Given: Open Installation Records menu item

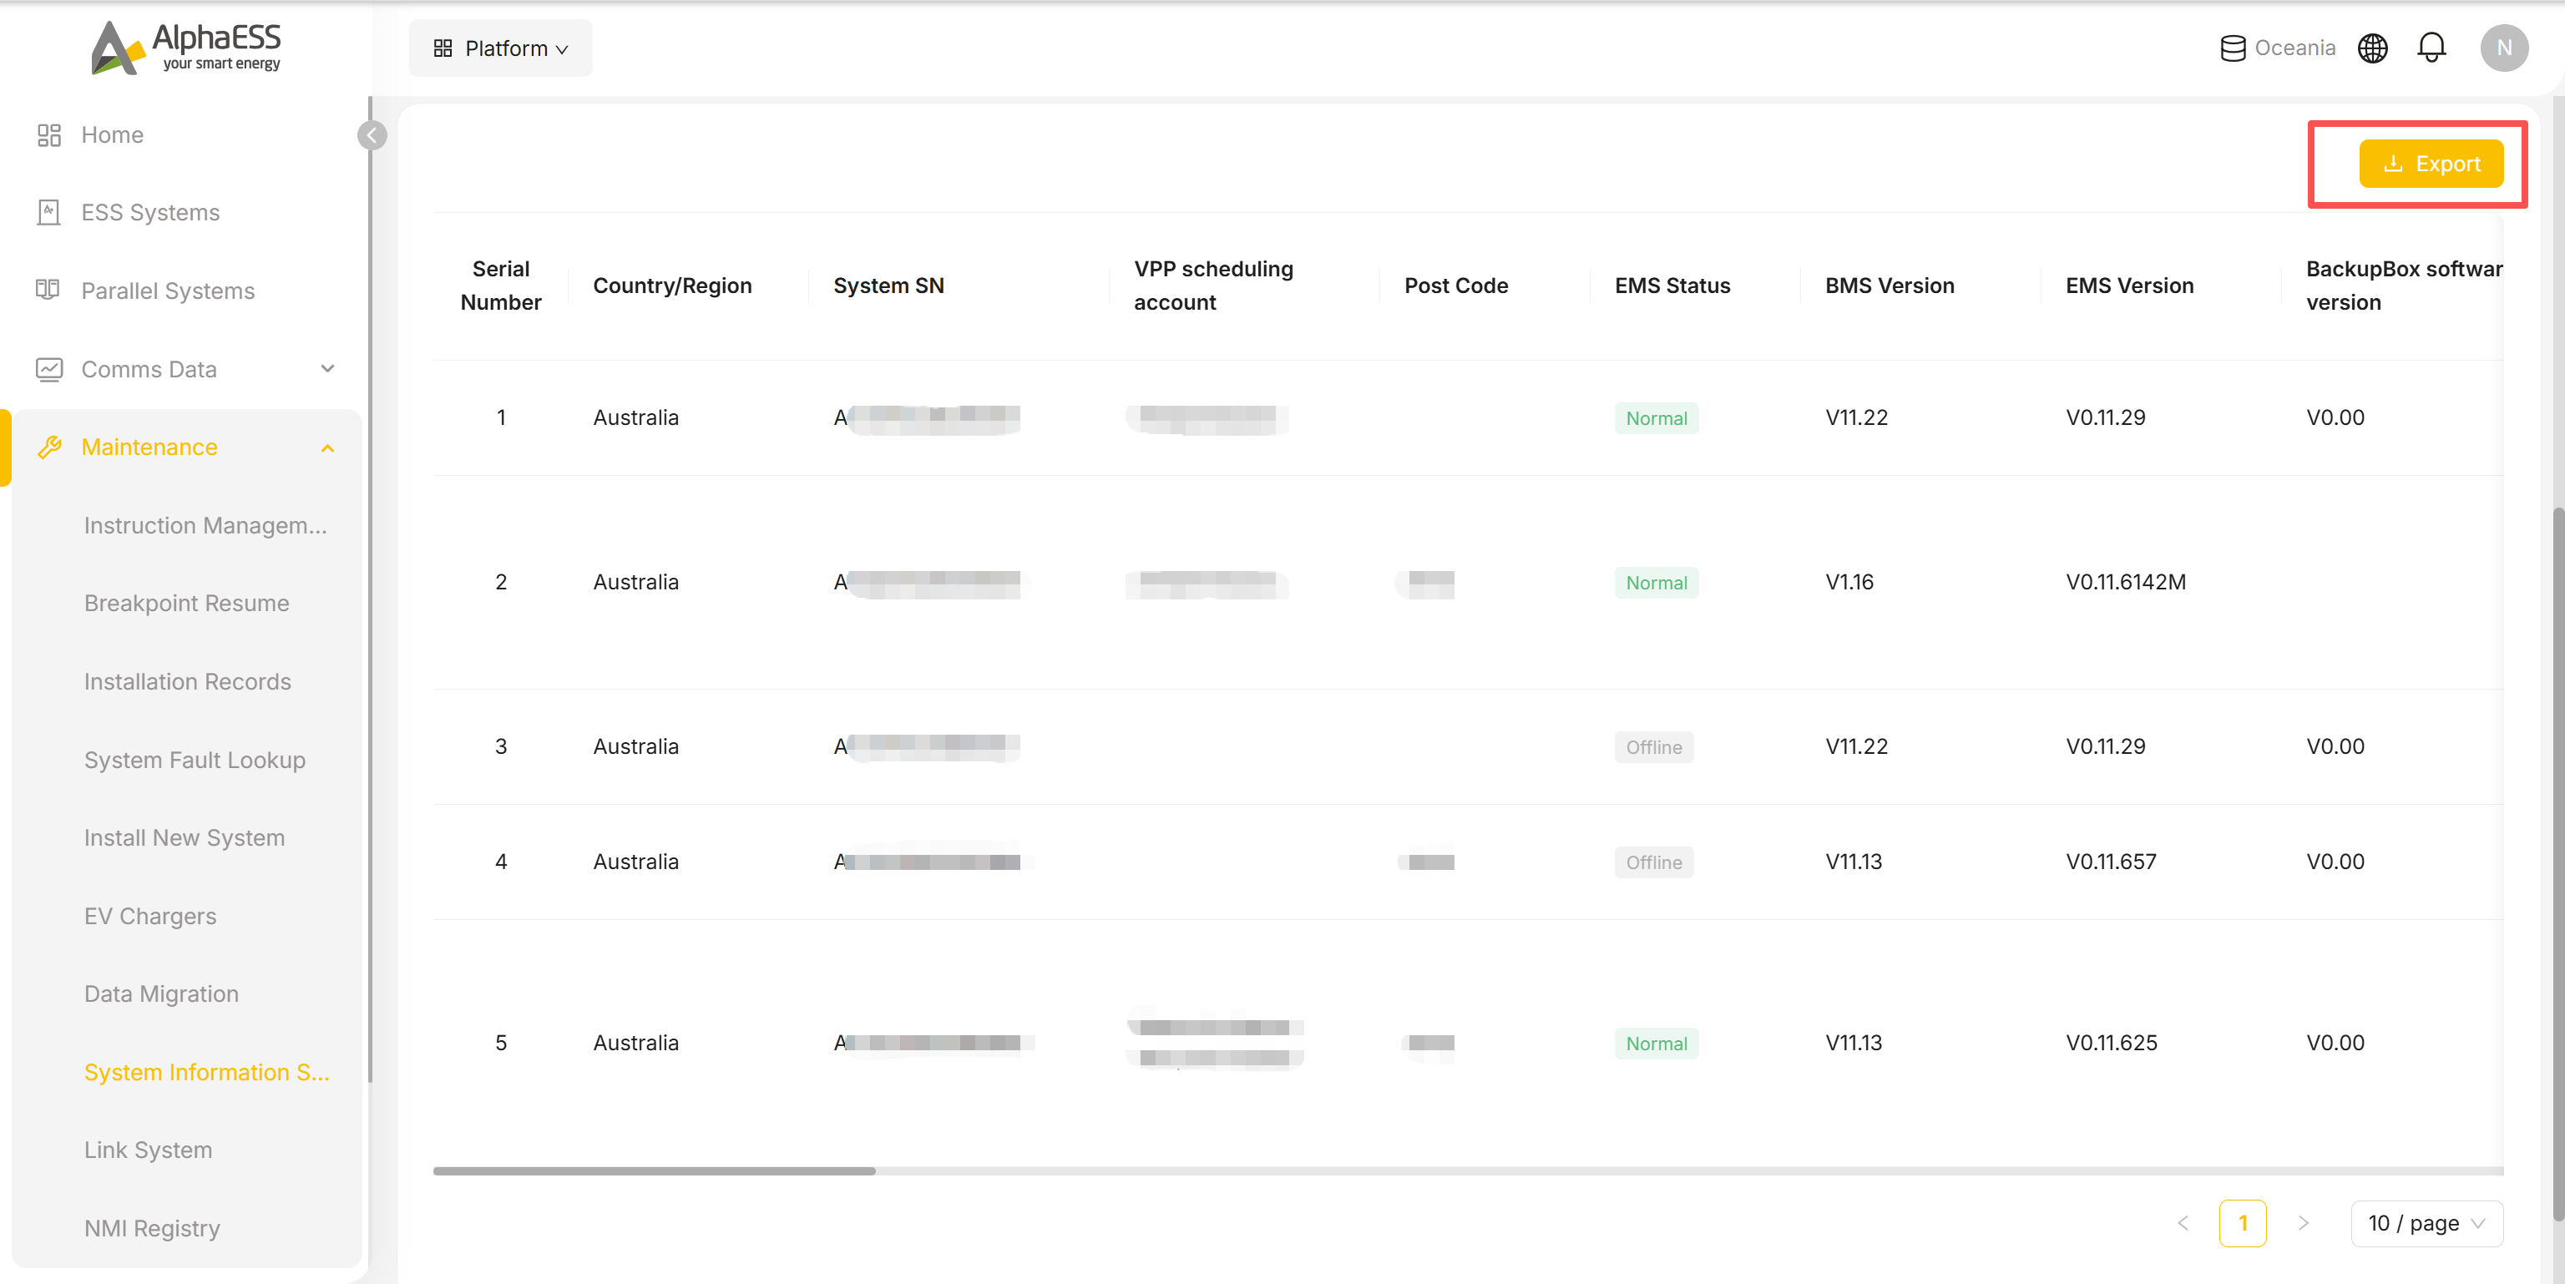Looking at the screenshot, I should 188,682.
